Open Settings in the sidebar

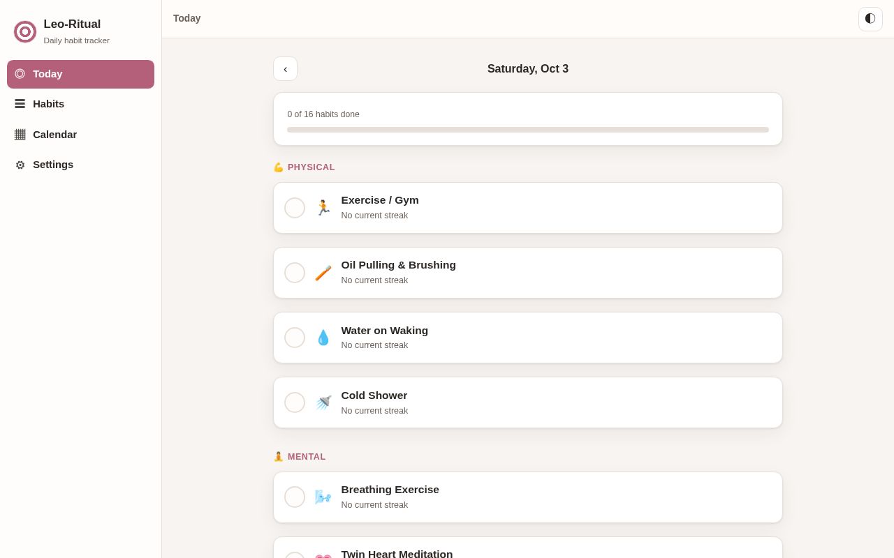pyautogui.click(x=80, y=165)
